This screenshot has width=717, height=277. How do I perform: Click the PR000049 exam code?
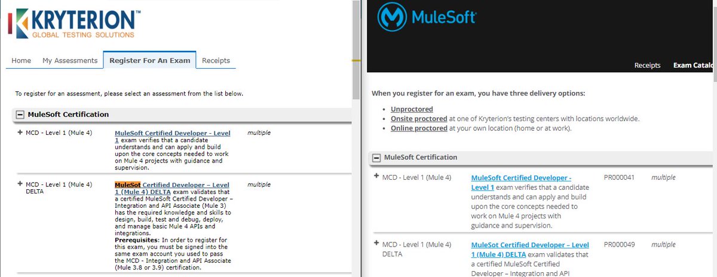click(x=619, y=245)
